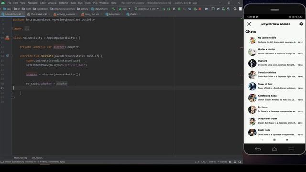Open the Analyze menu
Screen dimensions: 306x172
52,3
